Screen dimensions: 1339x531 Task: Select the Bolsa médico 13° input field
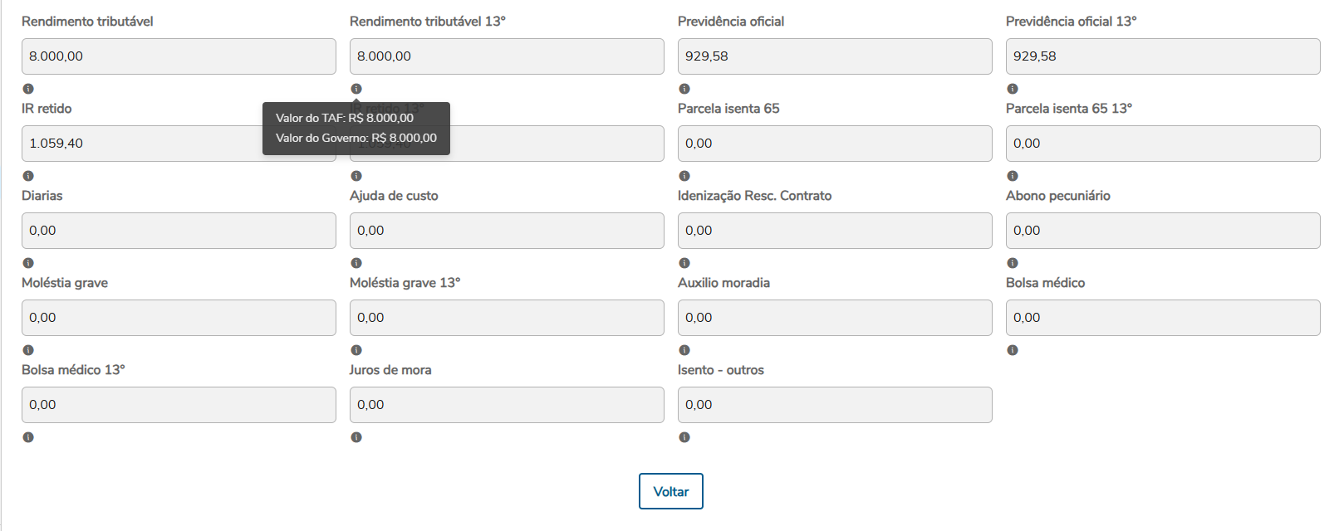coord(179,405)
